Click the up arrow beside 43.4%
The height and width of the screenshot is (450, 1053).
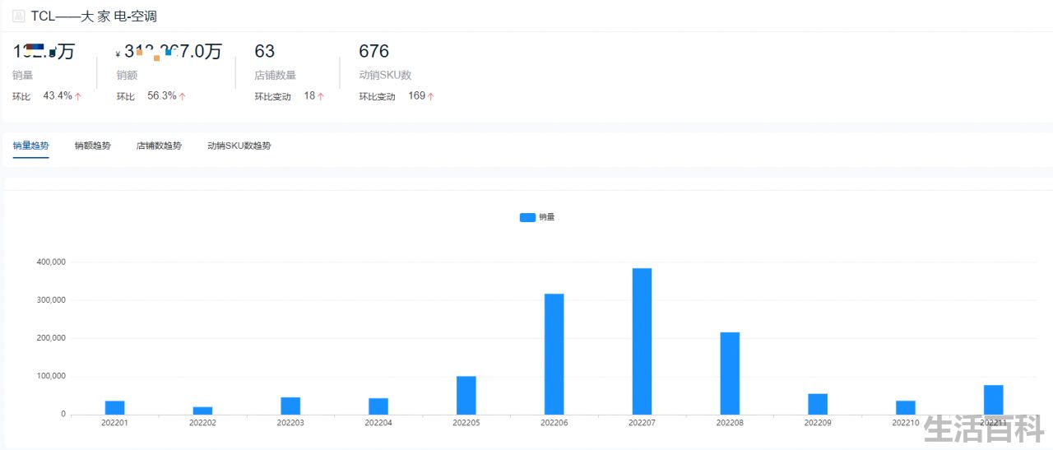click(78, 96)
